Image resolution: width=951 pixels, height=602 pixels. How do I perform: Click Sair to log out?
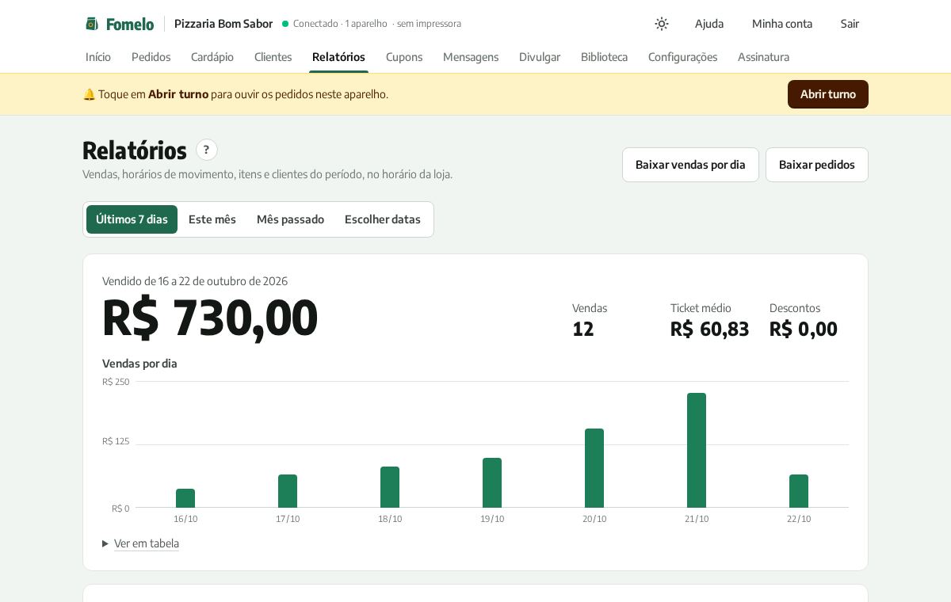click(x=850, y=24)
